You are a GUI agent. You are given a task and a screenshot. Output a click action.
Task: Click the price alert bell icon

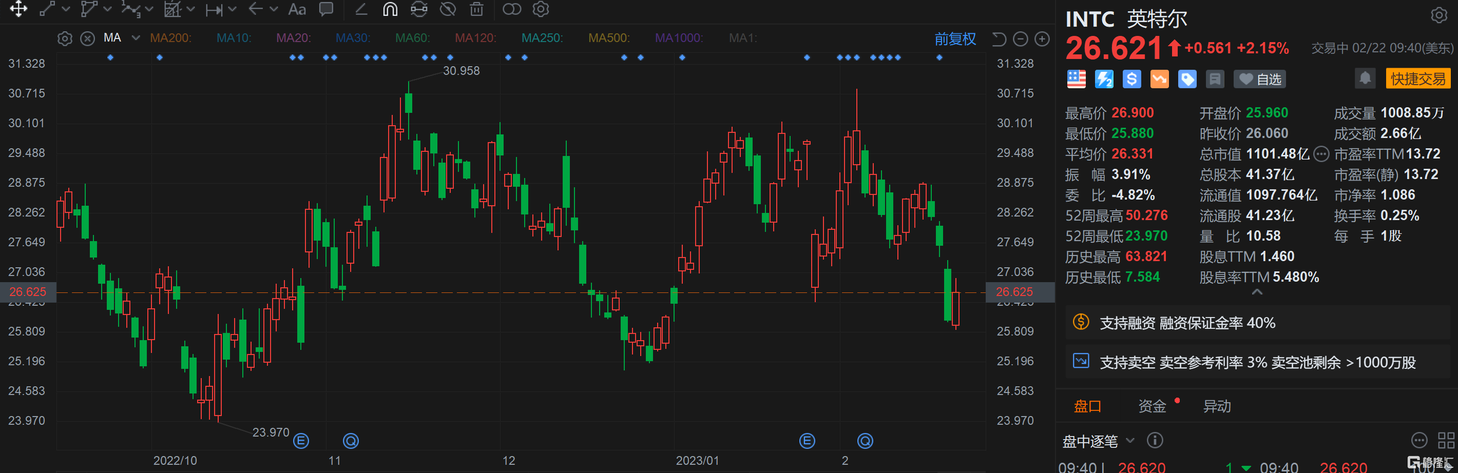1365,78
